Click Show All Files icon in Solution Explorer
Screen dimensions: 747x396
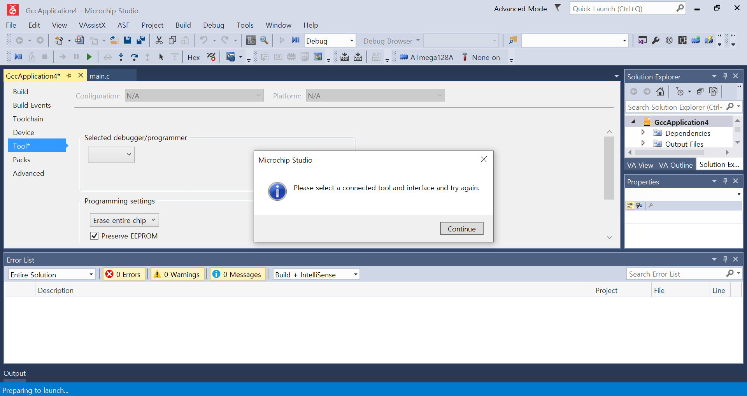click(x=713, y=91)
